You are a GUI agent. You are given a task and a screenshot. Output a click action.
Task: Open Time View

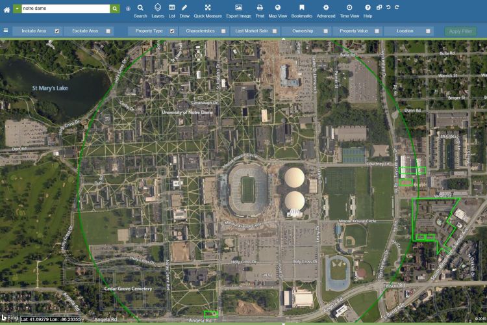pos(349,11)
